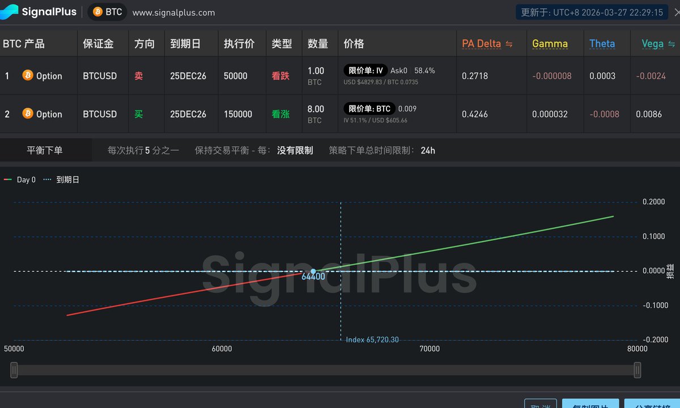680x408 pixels.
Task: Open the www.signalplus.com link
Action: click(x=173, y=12)
